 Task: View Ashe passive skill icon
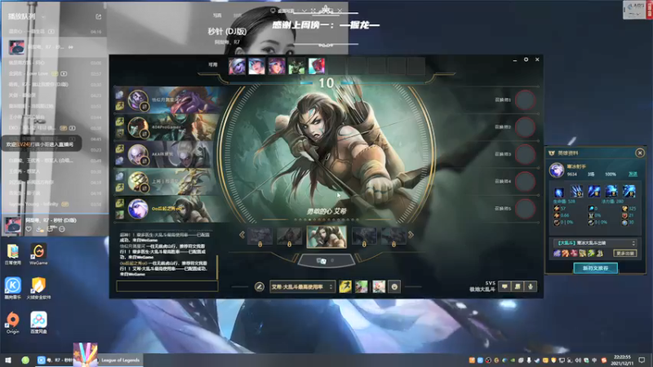click(x=559, y=192)
